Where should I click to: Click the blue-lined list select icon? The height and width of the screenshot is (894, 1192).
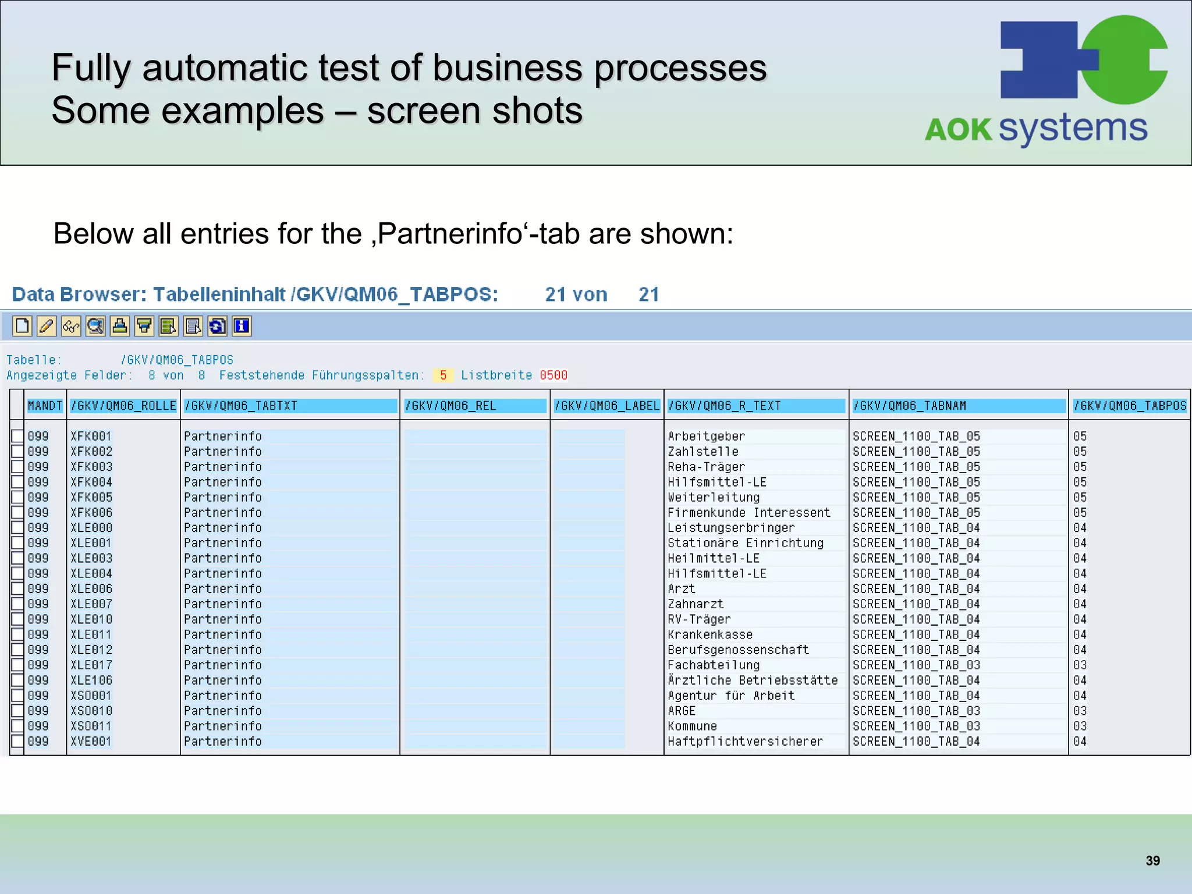pos(193,326)
